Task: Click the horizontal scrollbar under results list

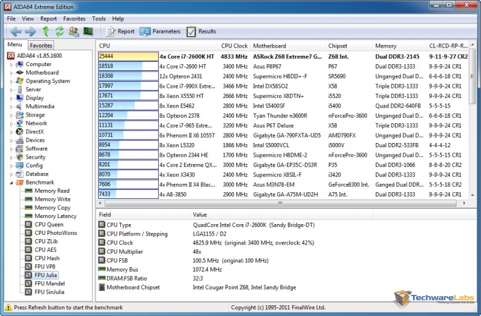Action: [280, 203]
